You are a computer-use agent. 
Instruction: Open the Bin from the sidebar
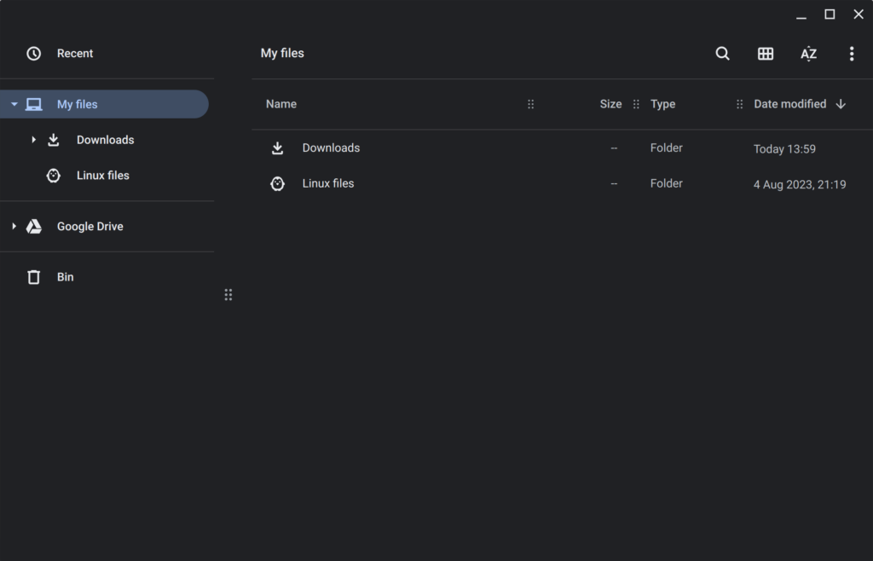click(x=65, y=276)
